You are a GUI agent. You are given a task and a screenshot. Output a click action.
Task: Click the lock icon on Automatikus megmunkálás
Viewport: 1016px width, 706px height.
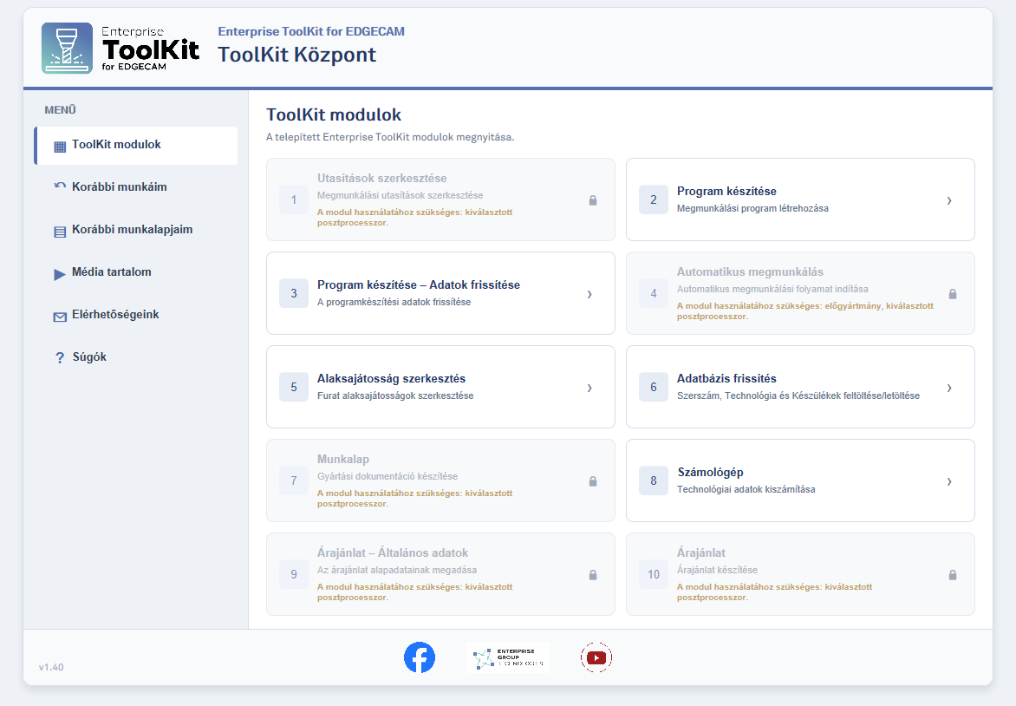953,294
